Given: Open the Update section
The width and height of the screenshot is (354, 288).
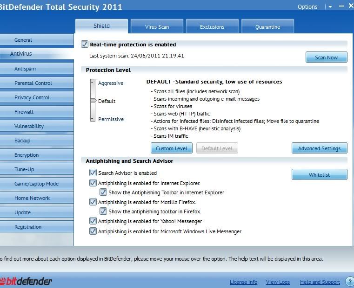Looking at the screenshot, I should [37, 212].
